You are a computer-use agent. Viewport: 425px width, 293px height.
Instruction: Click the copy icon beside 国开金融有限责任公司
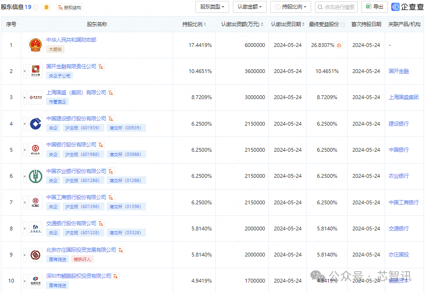point(102,66)
